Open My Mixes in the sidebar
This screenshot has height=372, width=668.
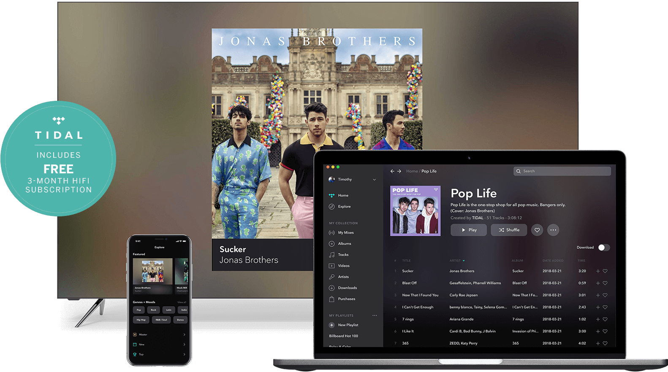click(346, 233)
